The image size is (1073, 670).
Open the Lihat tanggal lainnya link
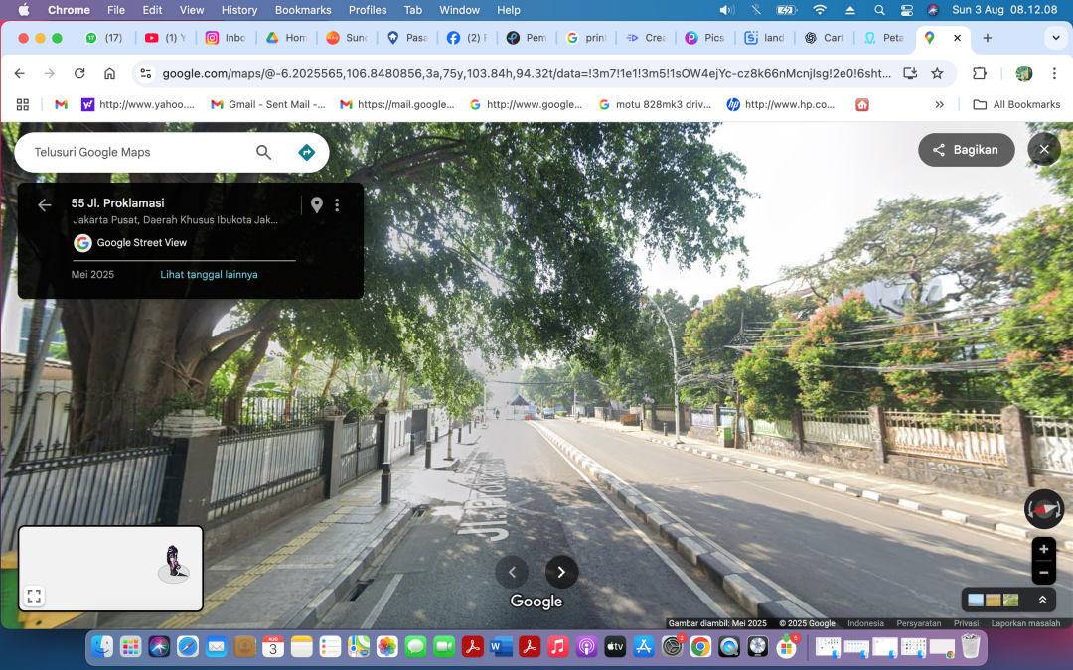(209, 275)
